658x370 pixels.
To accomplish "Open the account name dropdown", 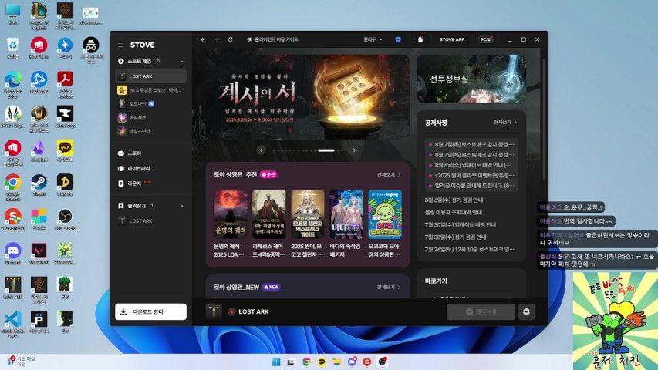I will coord(373,39).
